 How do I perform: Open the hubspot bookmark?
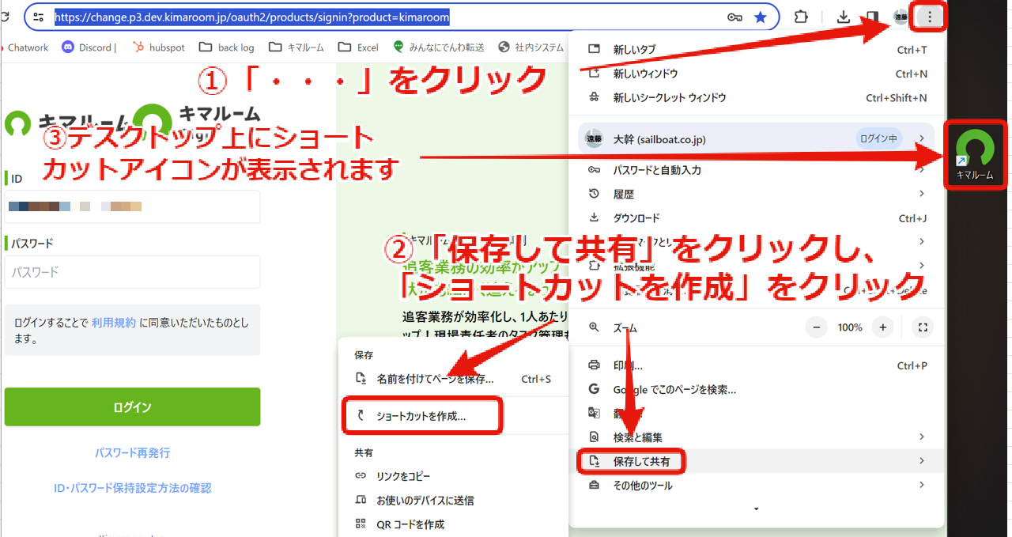(157, 47)
